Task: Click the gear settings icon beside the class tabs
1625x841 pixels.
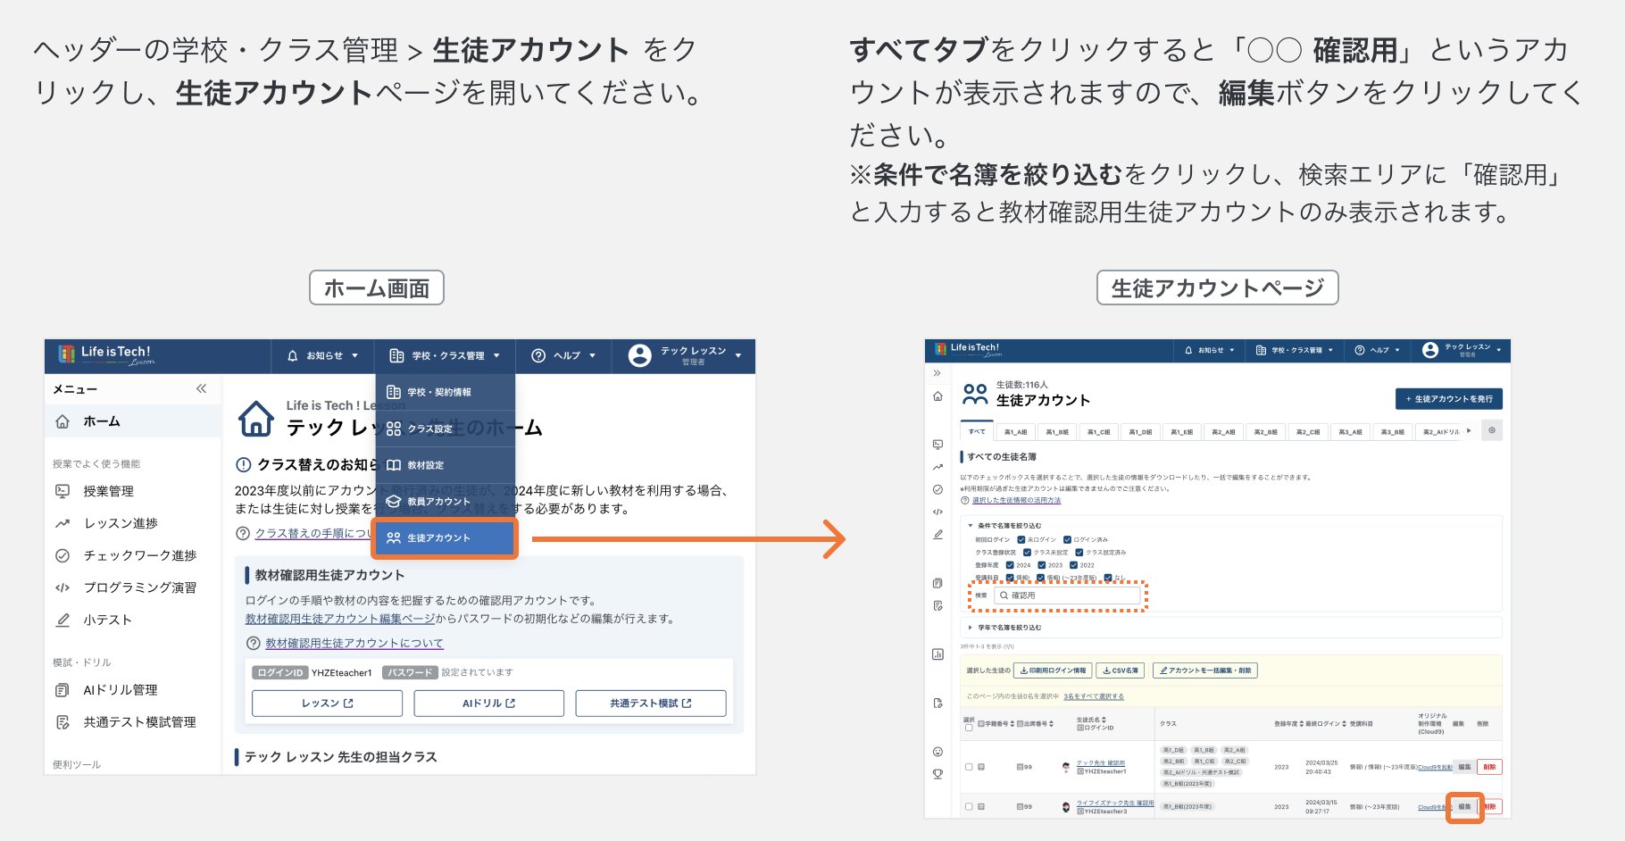Action: 1491,430
